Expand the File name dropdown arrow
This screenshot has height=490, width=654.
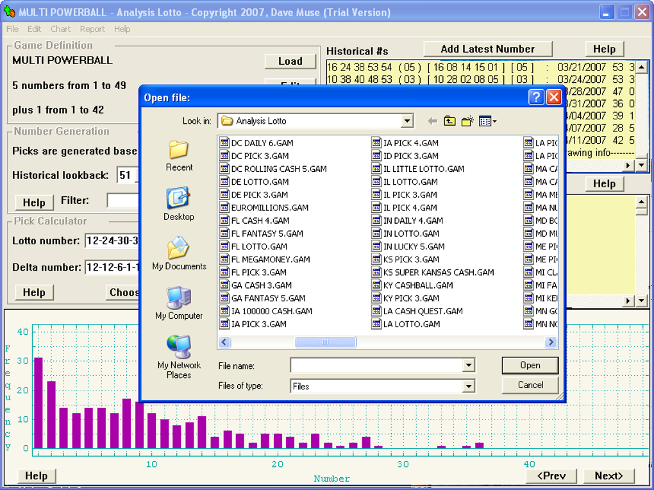coord(469,366)
